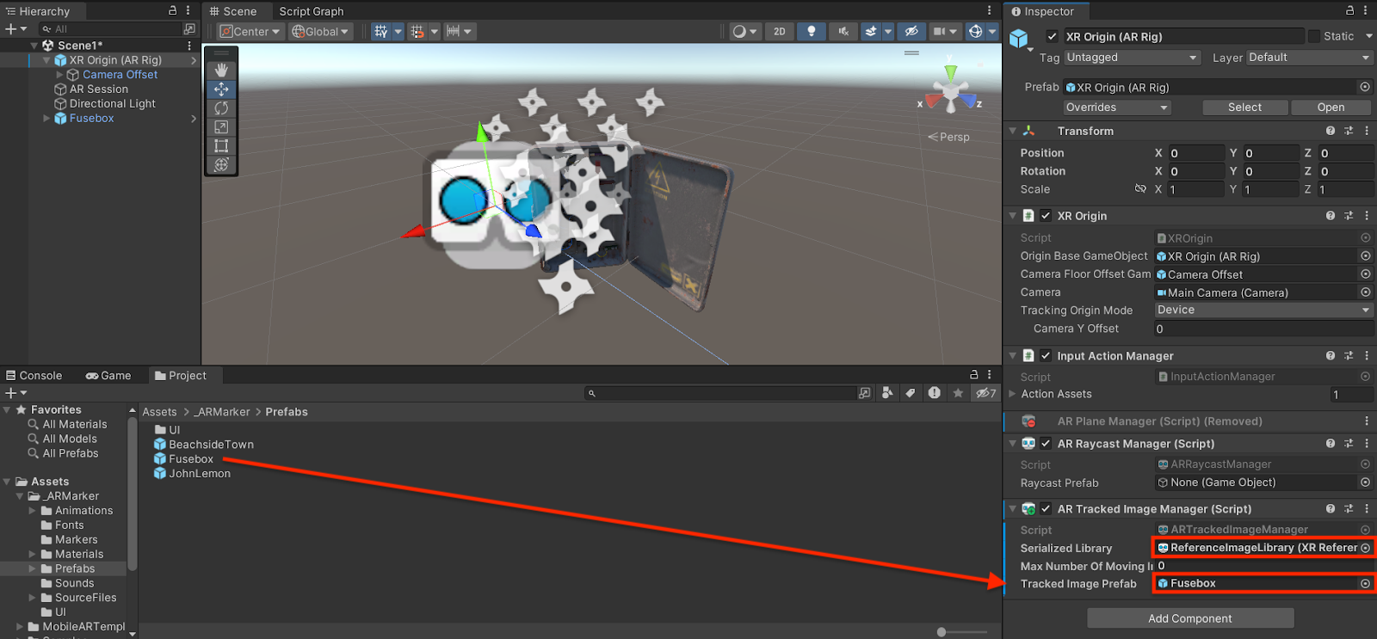Toggle 2D view mode in scene

coord(779,32)
